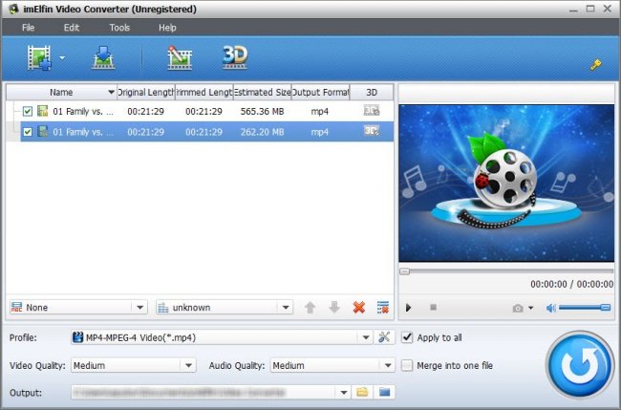This screenshot has height=410, width=621.
Task: Start conversion with big blue Convert button
Action: click(579, 365)
